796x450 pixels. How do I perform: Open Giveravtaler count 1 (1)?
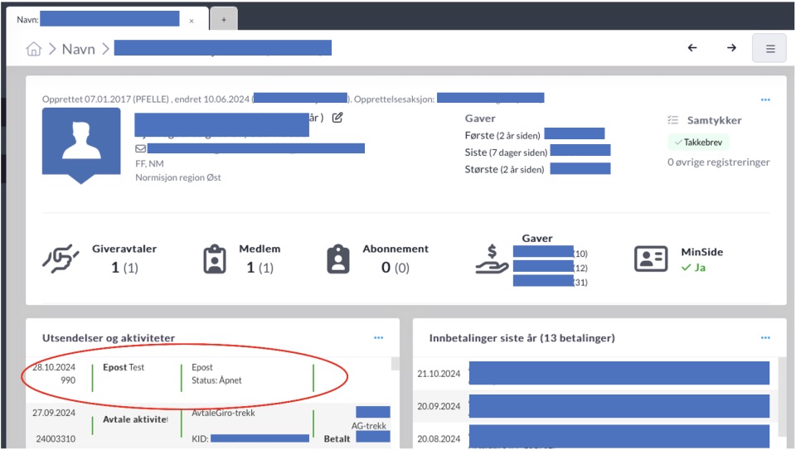point(124,268)
